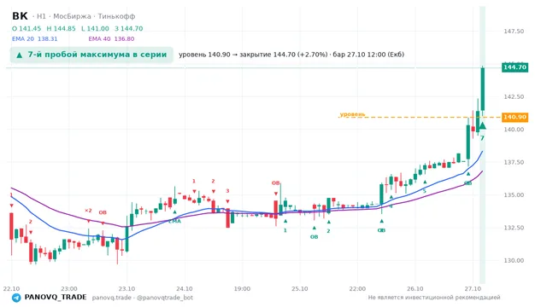Click the 137.50 price axis label

514,162
